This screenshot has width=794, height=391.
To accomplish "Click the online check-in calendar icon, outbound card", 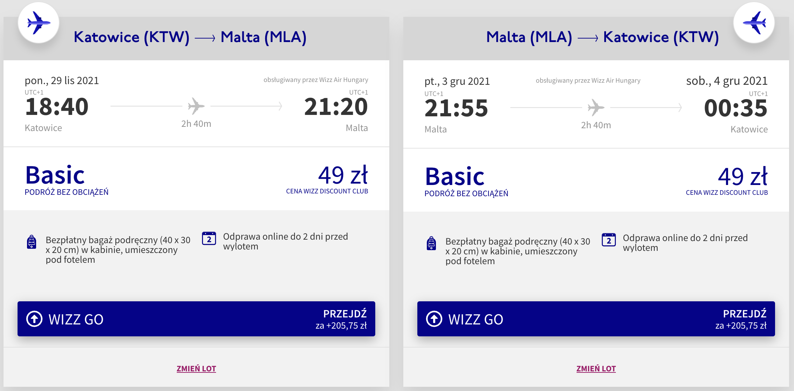I will (x=209, y=239).
